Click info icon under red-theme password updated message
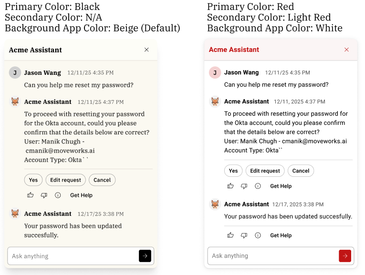Viewport: 365px width, 275px height. coord(258,235)
